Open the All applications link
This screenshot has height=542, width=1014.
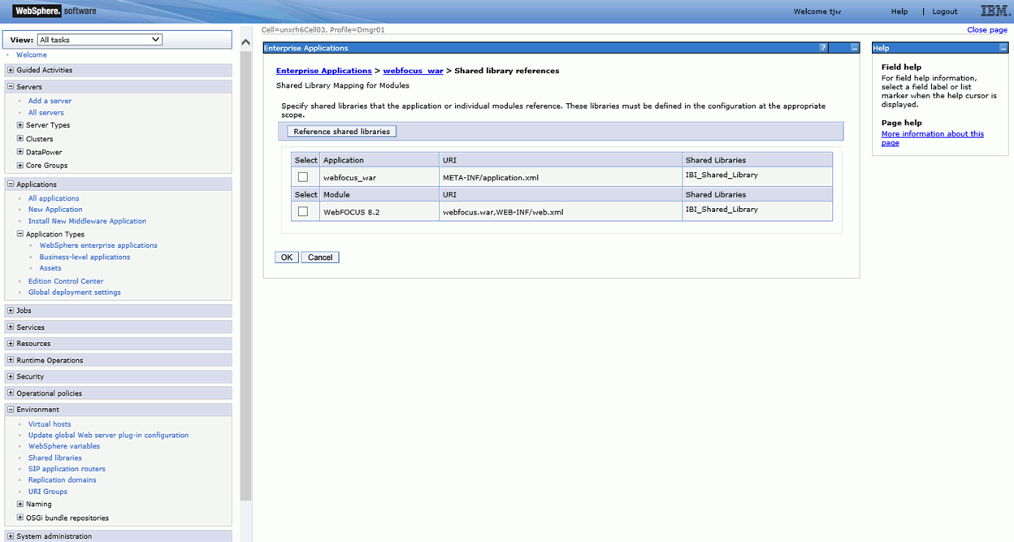[54, 198]
